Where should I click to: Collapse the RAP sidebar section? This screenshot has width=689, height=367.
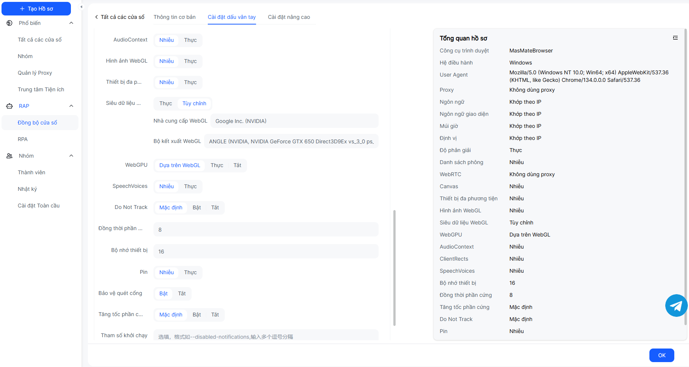[71, 106]
